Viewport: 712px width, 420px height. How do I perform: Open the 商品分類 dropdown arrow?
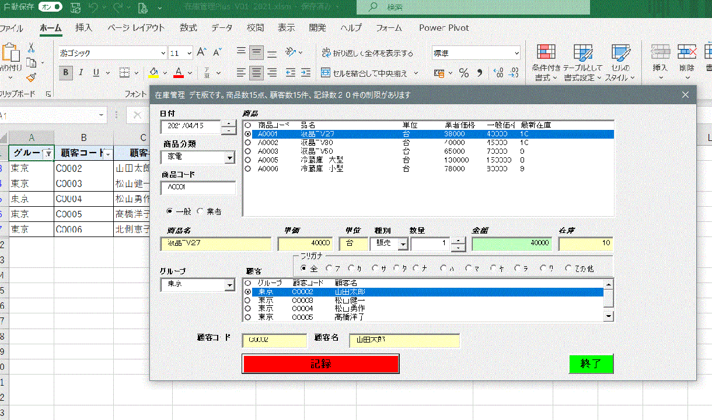[x=229, y=157]
